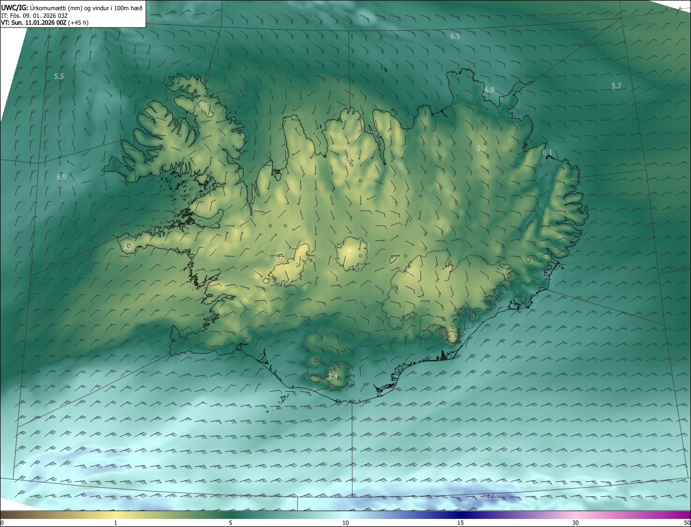This screenshot has width=691, height=527.
Task: Click the "IT: Fös. 09. 01. 2026 03Z" line
Action: 35,15
